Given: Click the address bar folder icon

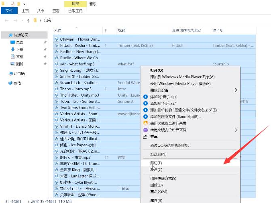Looking at the screenshot, I should click(x=35, y=20).
